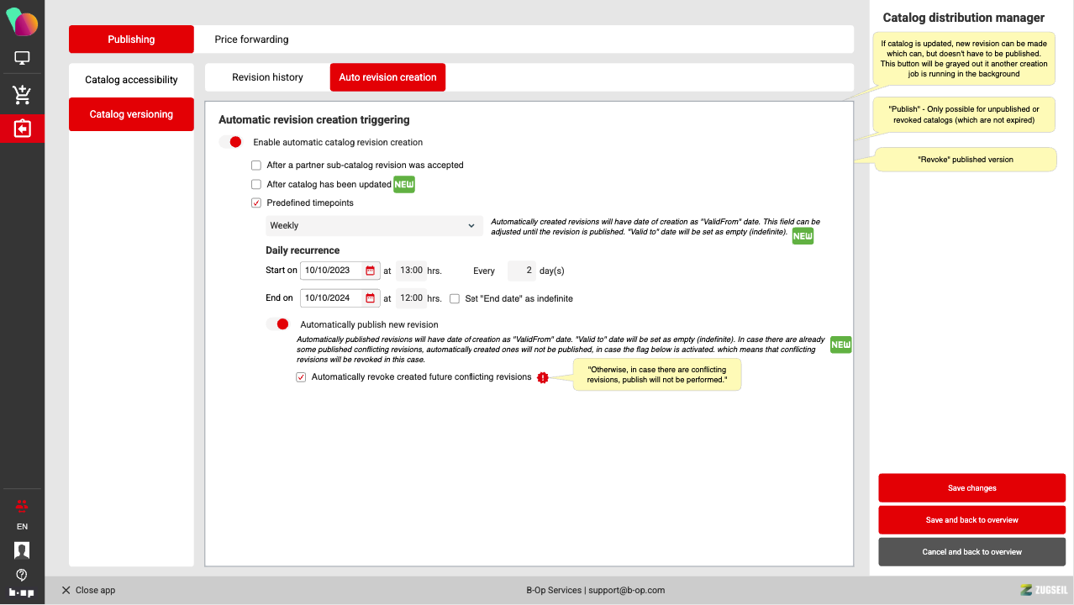Toggle Automatically publish new revision switch
Screen dimensions: 1074x605
coord(278,324)
